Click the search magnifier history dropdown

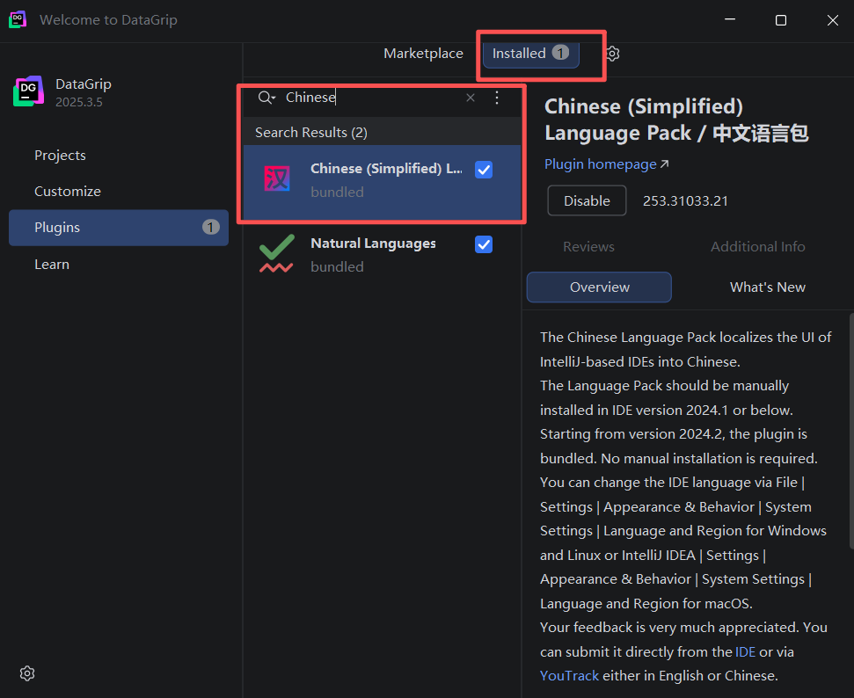(x=266, y=98)
